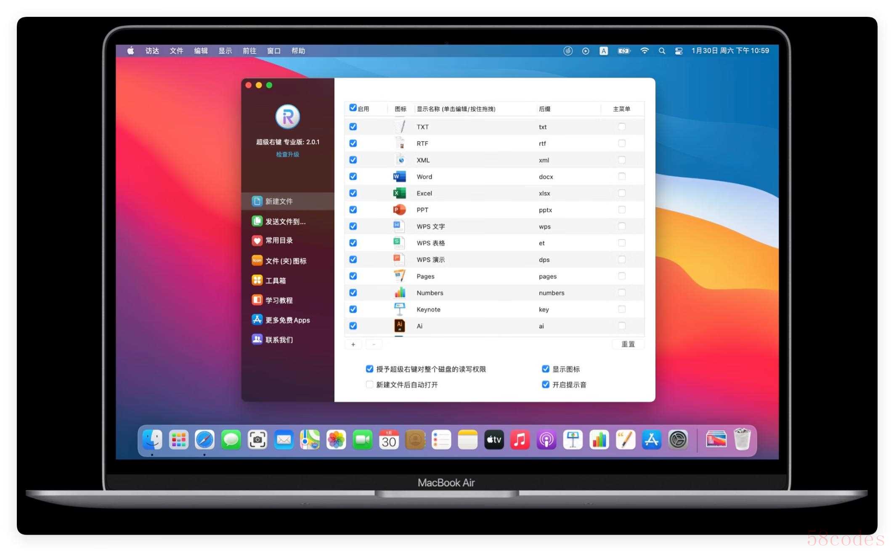891x551 pixels.
Task: Open System Preferences from the Dock
Action: click(678, 440)
